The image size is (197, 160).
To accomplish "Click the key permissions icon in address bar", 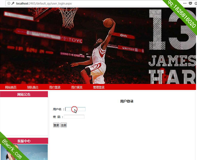I will coord(13,3).
